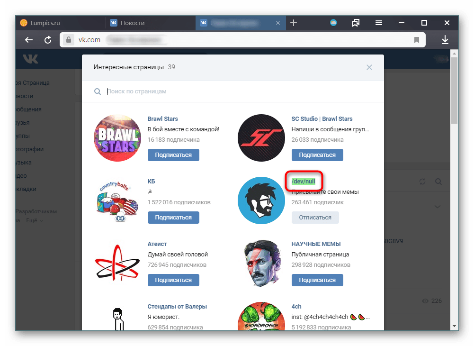Close the Интересные страницы dialog
The image size is (474, 346).
pos(369,67)
